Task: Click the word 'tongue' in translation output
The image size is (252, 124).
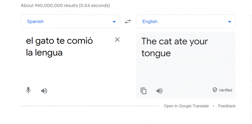Action: click(x=156, y=53)
